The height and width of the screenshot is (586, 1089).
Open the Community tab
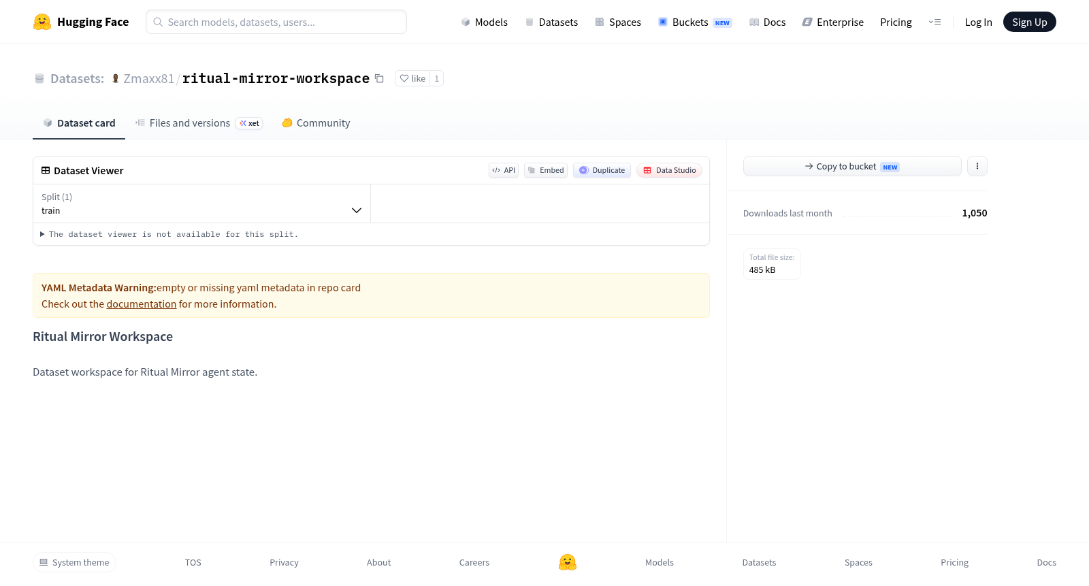(x=316, y=123)
